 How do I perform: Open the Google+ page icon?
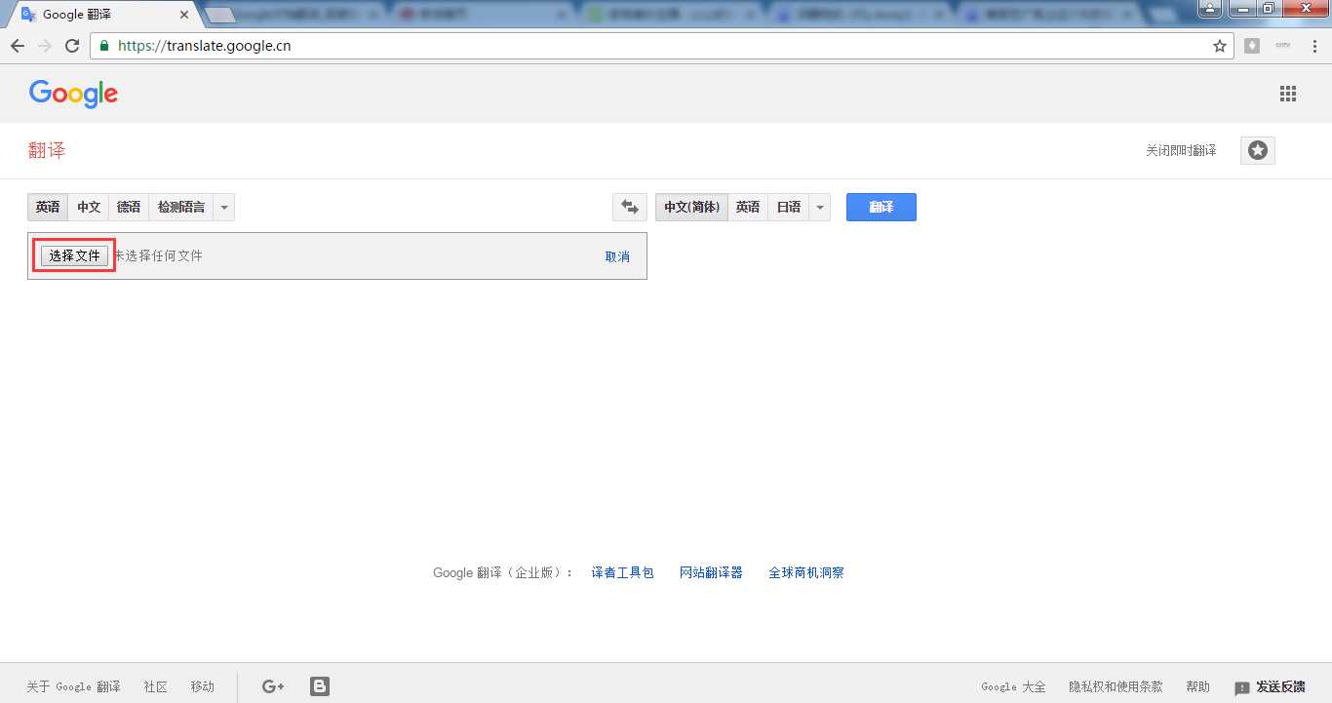pos(273,686)
